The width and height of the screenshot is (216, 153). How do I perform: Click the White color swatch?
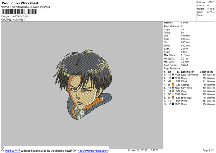point(173,101)
